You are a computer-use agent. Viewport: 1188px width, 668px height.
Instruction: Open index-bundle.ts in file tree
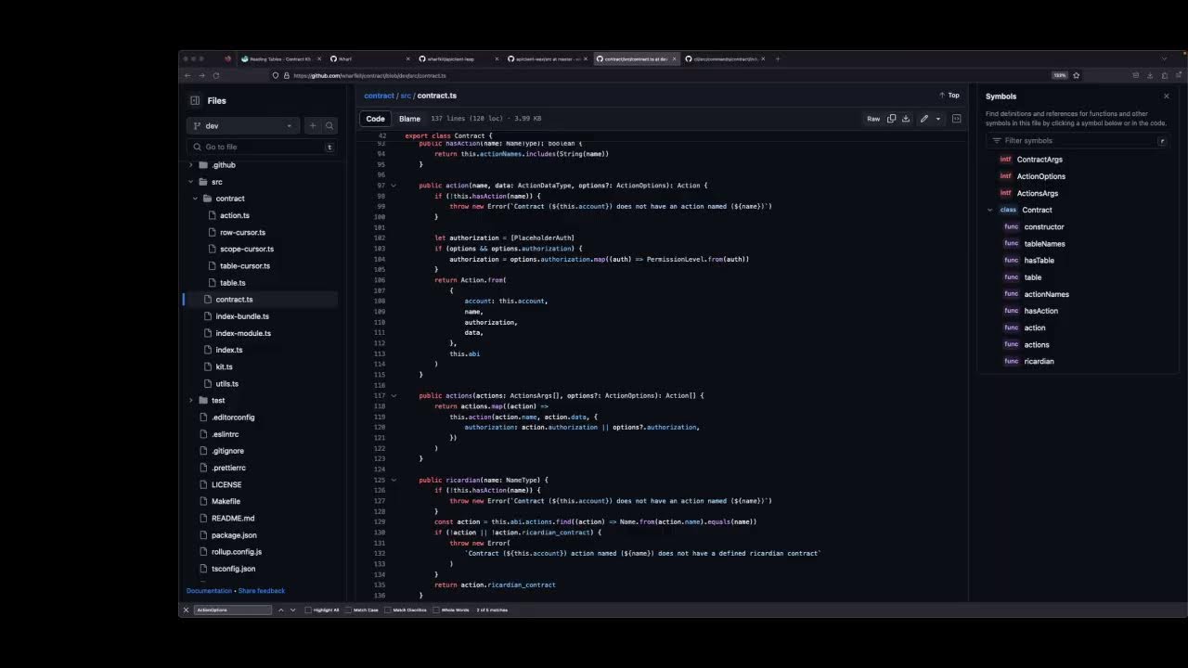point(242,316)
